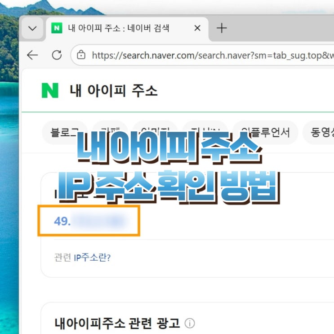
Task: Open the tab search dropdown chevron
Action: pyautogui.click(x=32, y=28)
